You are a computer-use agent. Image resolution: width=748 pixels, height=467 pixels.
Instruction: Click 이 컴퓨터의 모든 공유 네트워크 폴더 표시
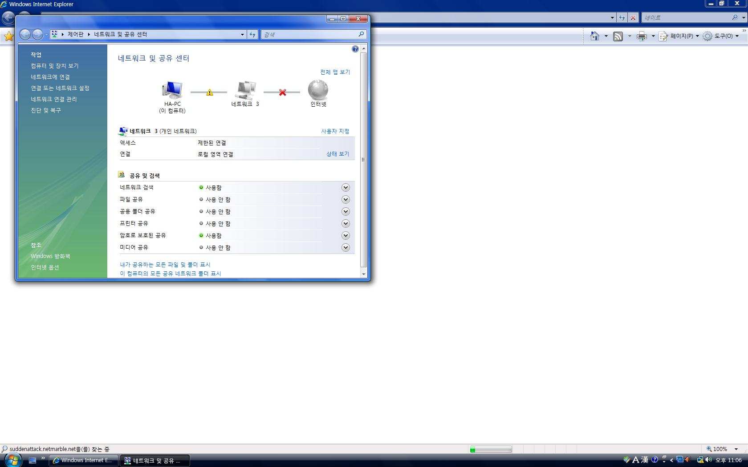171,274
